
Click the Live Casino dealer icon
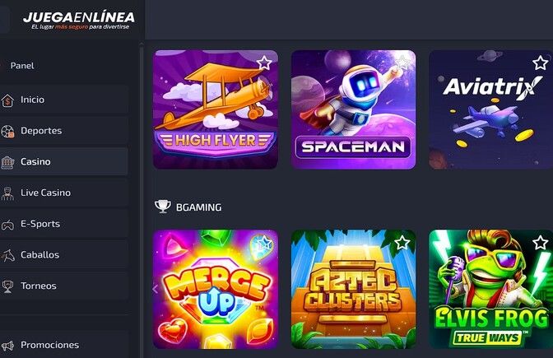(x=7, y=193)
